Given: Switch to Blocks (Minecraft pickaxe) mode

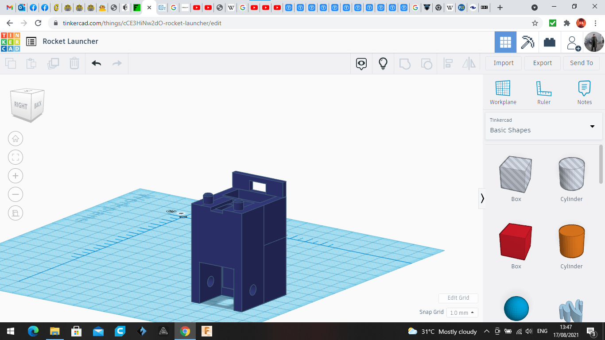Looking at the screenshot, I should 527,42.
